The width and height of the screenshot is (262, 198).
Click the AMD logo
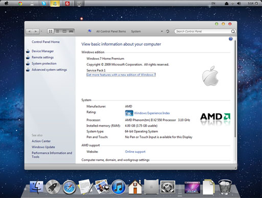pyautogui.click(x=215, y=117)
